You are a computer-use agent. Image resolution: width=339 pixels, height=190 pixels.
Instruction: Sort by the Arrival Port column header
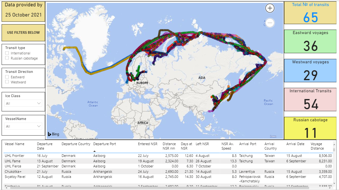tap(247, 144)
